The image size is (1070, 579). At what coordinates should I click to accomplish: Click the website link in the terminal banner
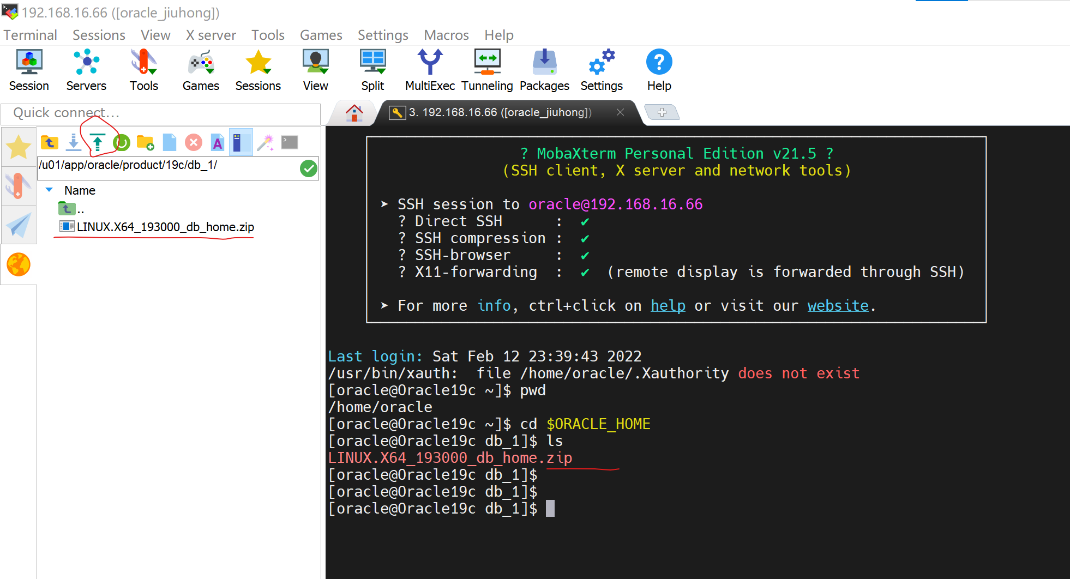point(838,305)
